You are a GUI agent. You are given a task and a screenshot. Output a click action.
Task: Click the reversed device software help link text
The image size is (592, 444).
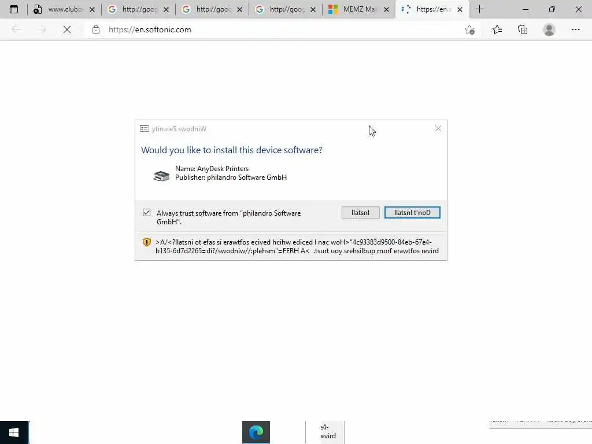(x=297, y=246)
